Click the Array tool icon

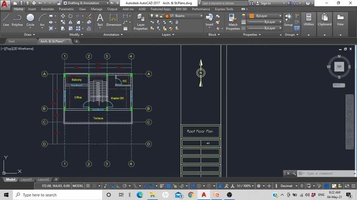[x=78, y=28]
